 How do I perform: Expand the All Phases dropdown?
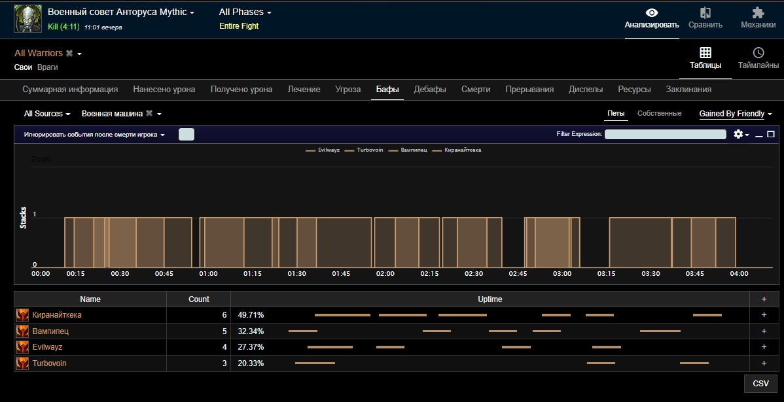245,12
